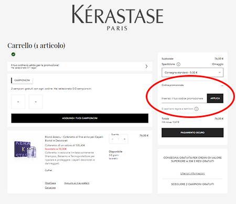Click the green checkmark icon under Carrello
This screenshot has width=236, height=204.
(13, 55)
